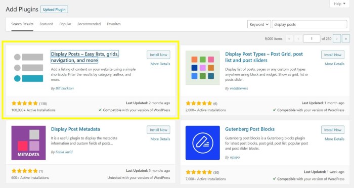The width and height of the screenshot is (354, 188).
Task: Click the Gutenberg Post Blocks blue icon
Action: point(202,143)
